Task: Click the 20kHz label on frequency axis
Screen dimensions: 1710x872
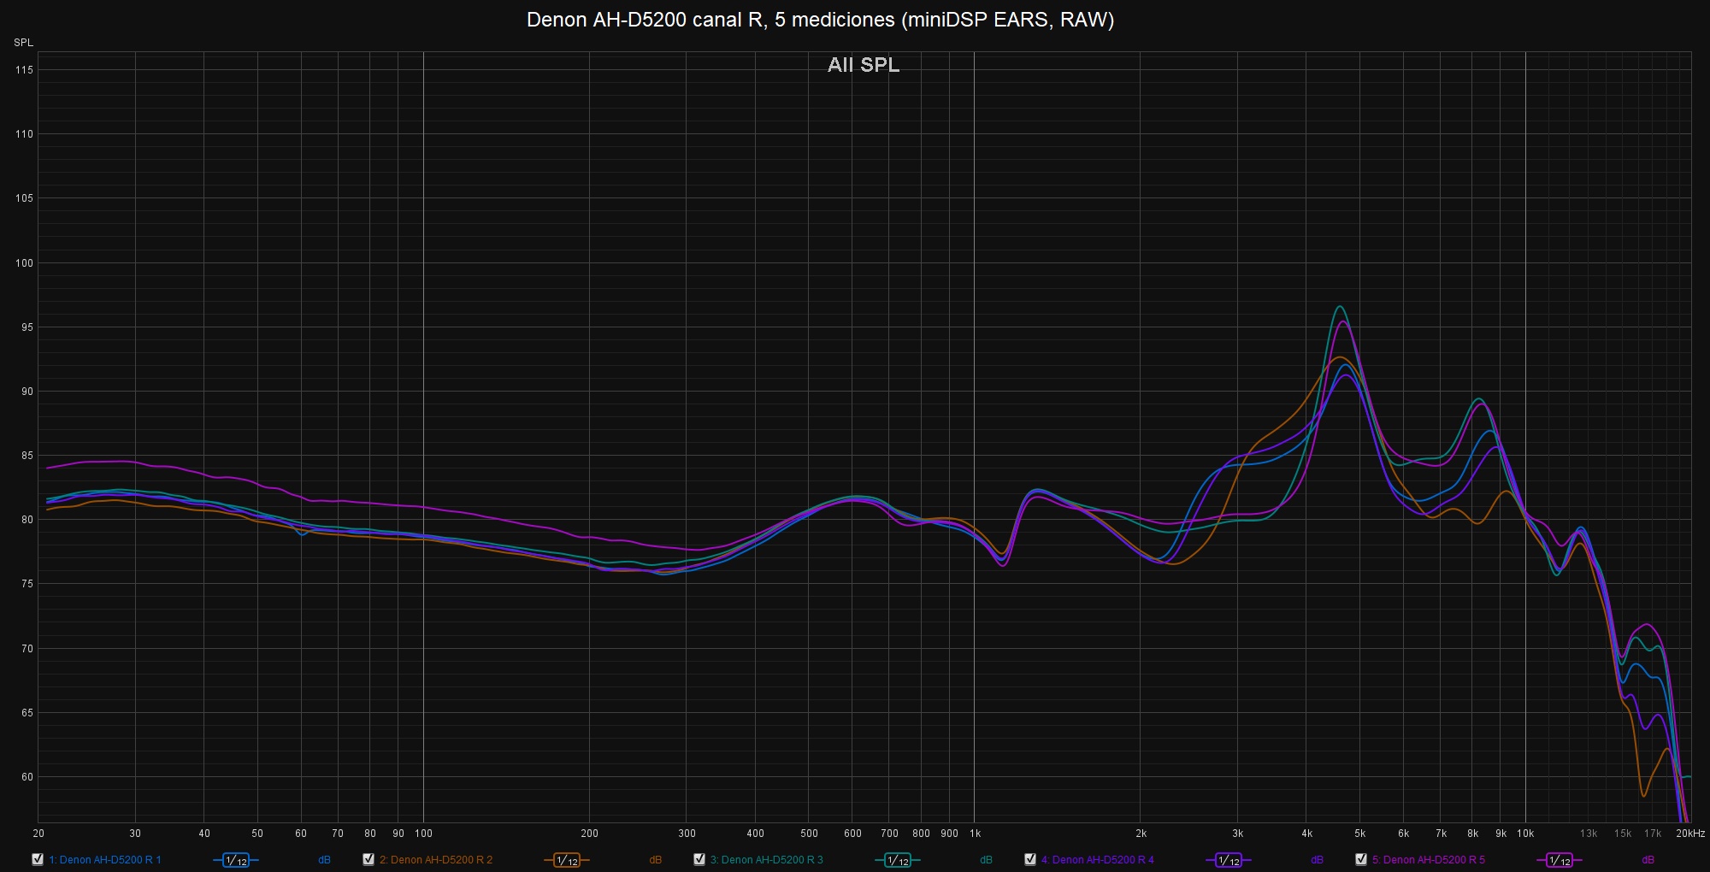Action: (1690, 834)
